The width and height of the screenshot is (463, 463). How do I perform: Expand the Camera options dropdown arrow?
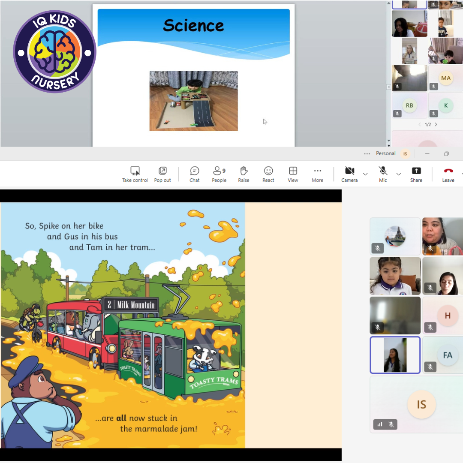tap(365, 174)
